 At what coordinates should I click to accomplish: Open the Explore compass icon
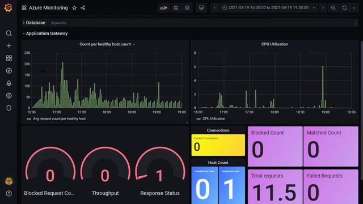pyautogui.click(x=9, y=70)
